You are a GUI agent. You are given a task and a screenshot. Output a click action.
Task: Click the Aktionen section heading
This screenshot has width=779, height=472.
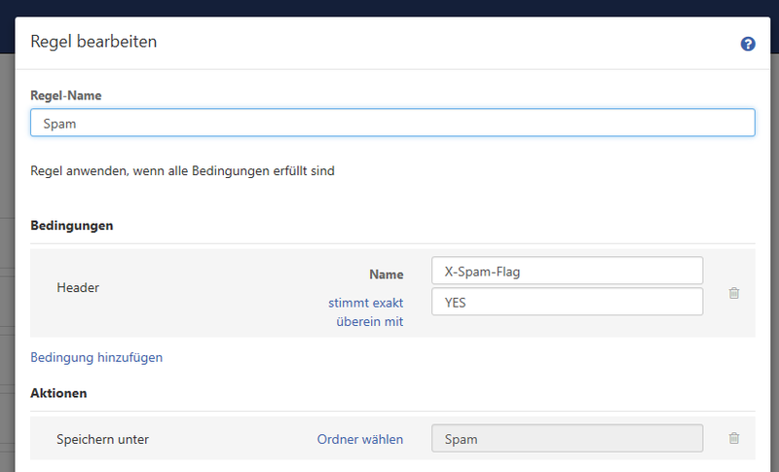[58, 393]
